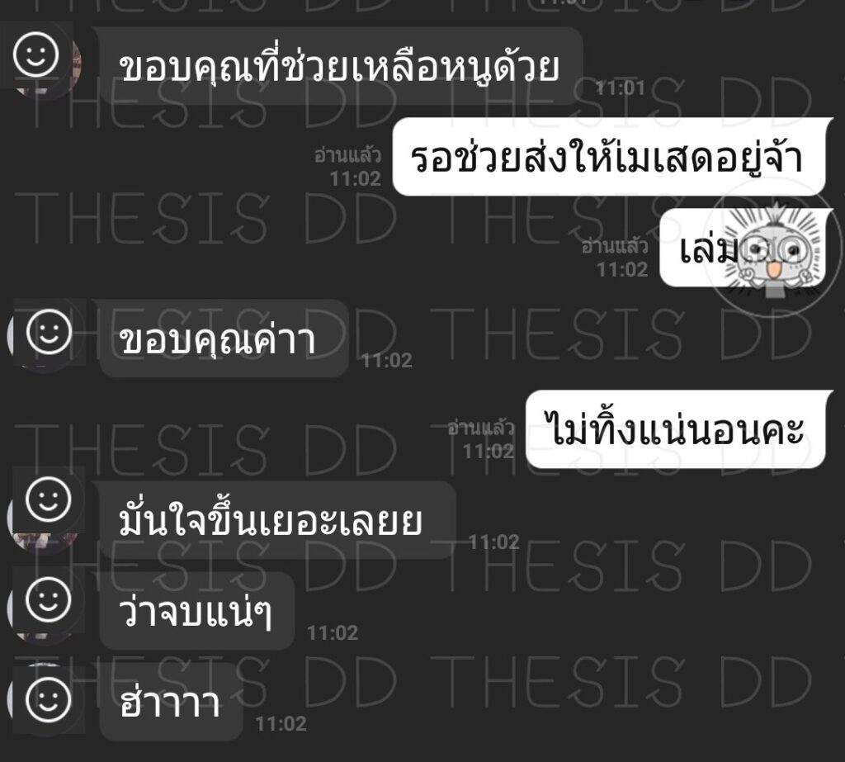
Task: Tap smiley avatar next to ว่าจบแน่ๆ message
Action: coord(49,599)
